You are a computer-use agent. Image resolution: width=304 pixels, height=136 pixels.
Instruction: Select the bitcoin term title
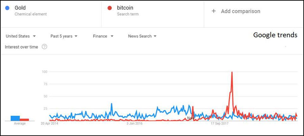click(124, 8)
